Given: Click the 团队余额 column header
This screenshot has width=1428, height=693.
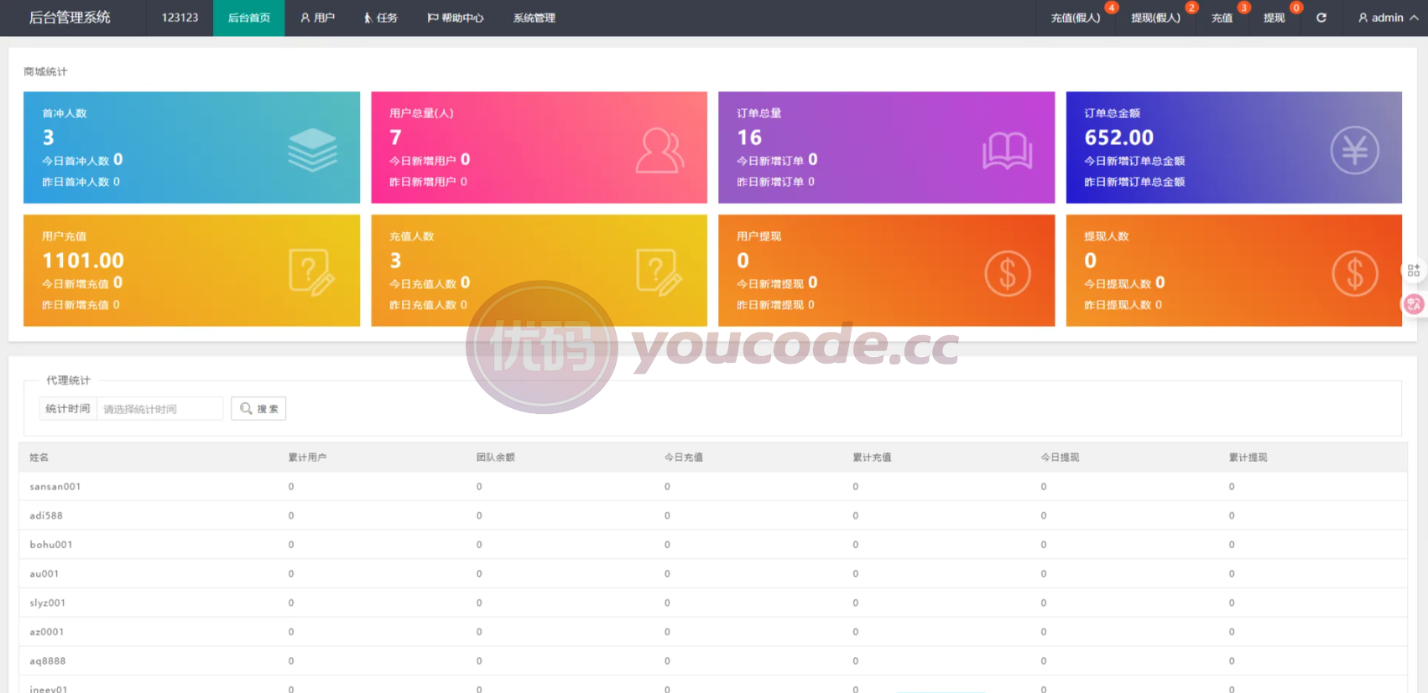Looking at the screenshot, I should coord(495,458).
